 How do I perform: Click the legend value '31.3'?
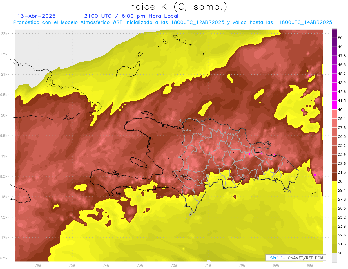(342, 172)
